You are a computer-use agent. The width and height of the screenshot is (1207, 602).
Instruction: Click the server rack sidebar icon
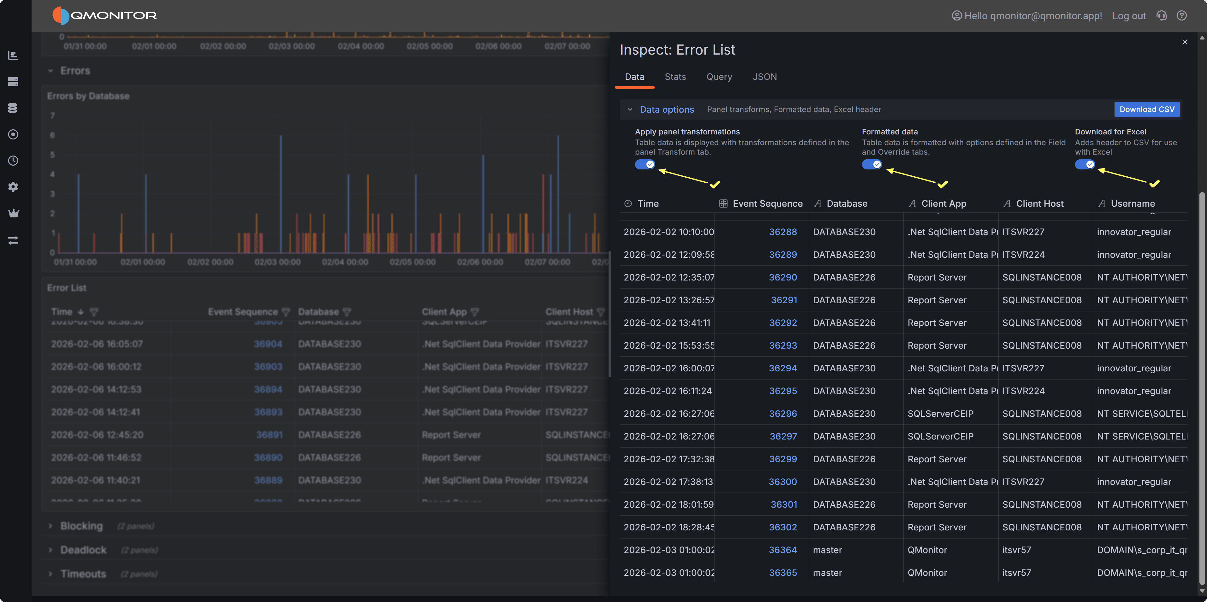tap(13, 81)
